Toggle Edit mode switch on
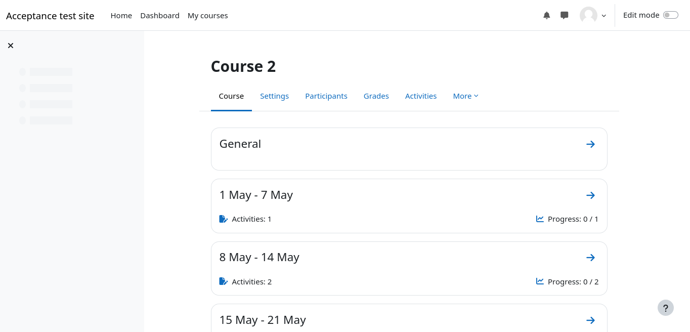 pyautogui.click(x=670, y=15)
